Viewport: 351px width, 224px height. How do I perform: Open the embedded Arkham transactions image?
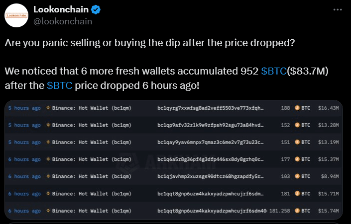coord(174,160)
